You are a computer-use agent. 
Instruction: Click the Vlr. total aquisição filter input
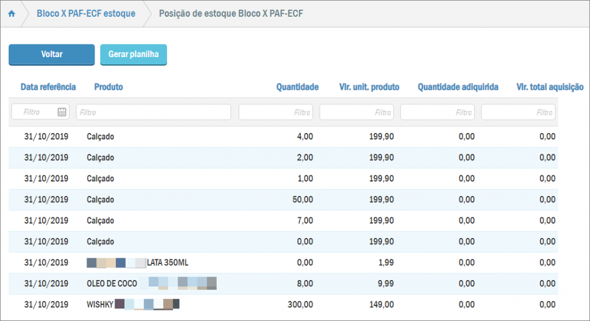[517, 112]
